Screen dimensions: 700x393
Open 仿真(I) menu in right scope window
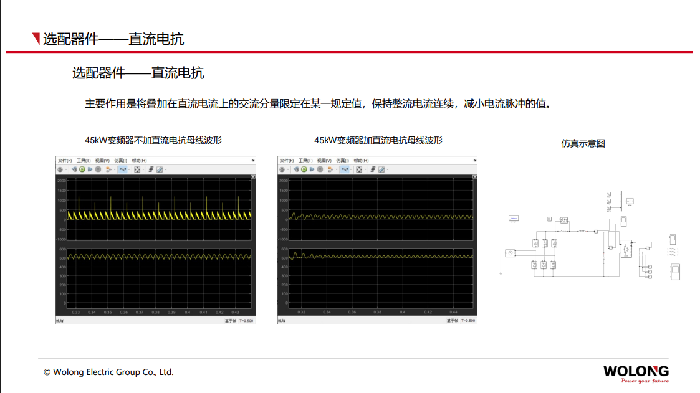coord(343,160)
